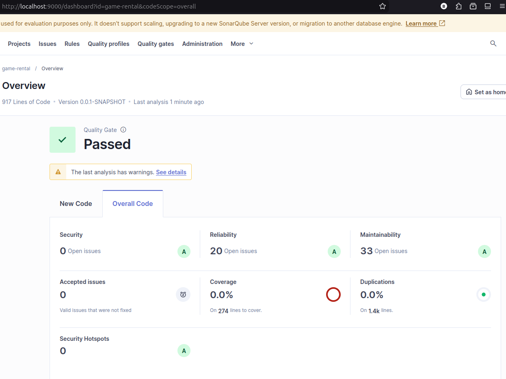Image resolution: width=506 pixels, height=379 pixels.
Task: Click the Set as homepage button
Action: pos(484,92)
